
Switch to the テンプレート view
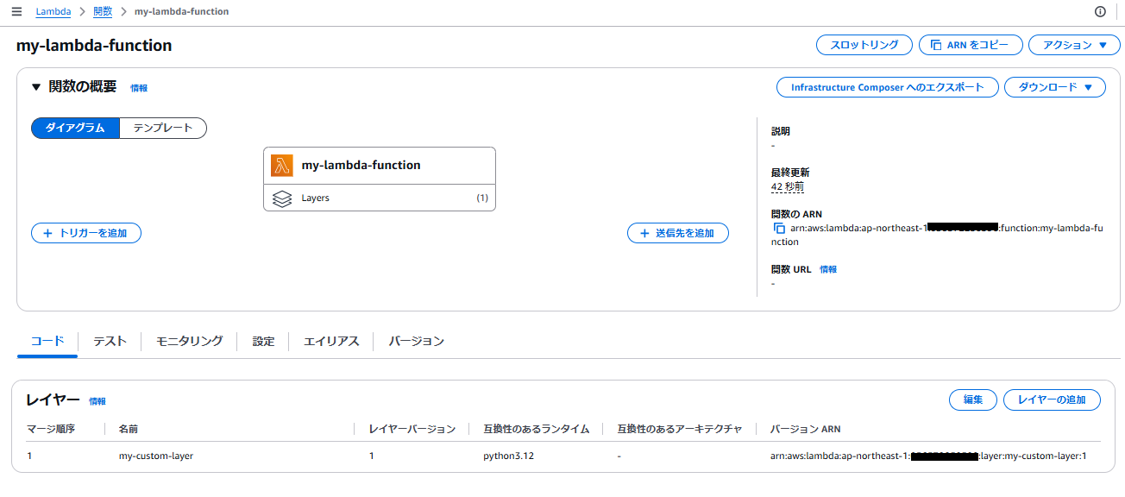[x=163, y=128]
